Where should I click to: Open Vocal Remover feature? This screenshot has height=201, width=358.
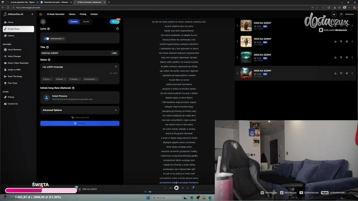point(18,50)
